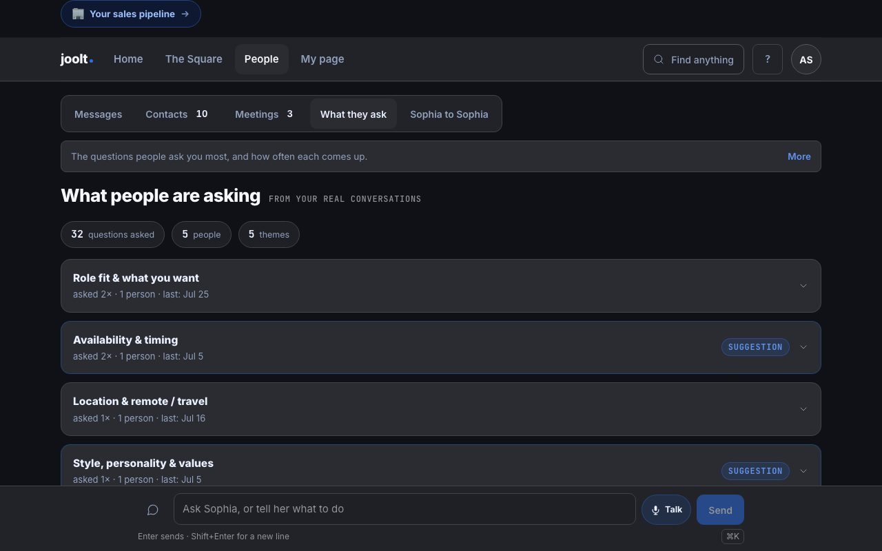Click the More link in the info bar

coord(799,156)
